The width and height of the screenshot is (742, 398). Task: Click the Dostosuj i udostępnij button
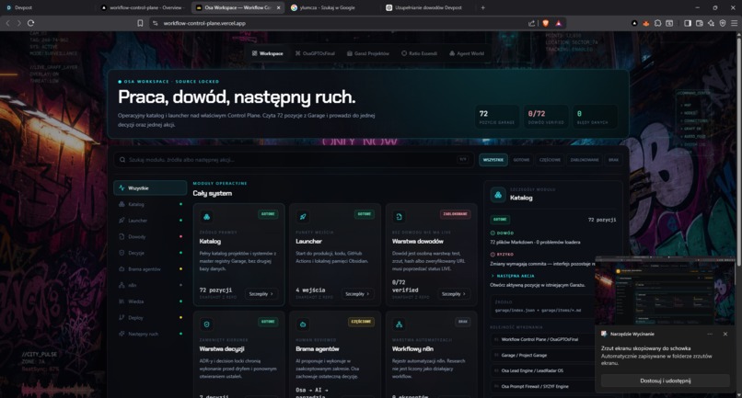coord(665,381)
